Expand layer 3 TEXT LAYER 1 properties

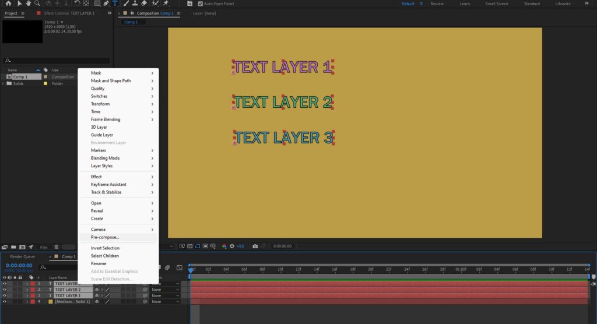click(27, 295)
